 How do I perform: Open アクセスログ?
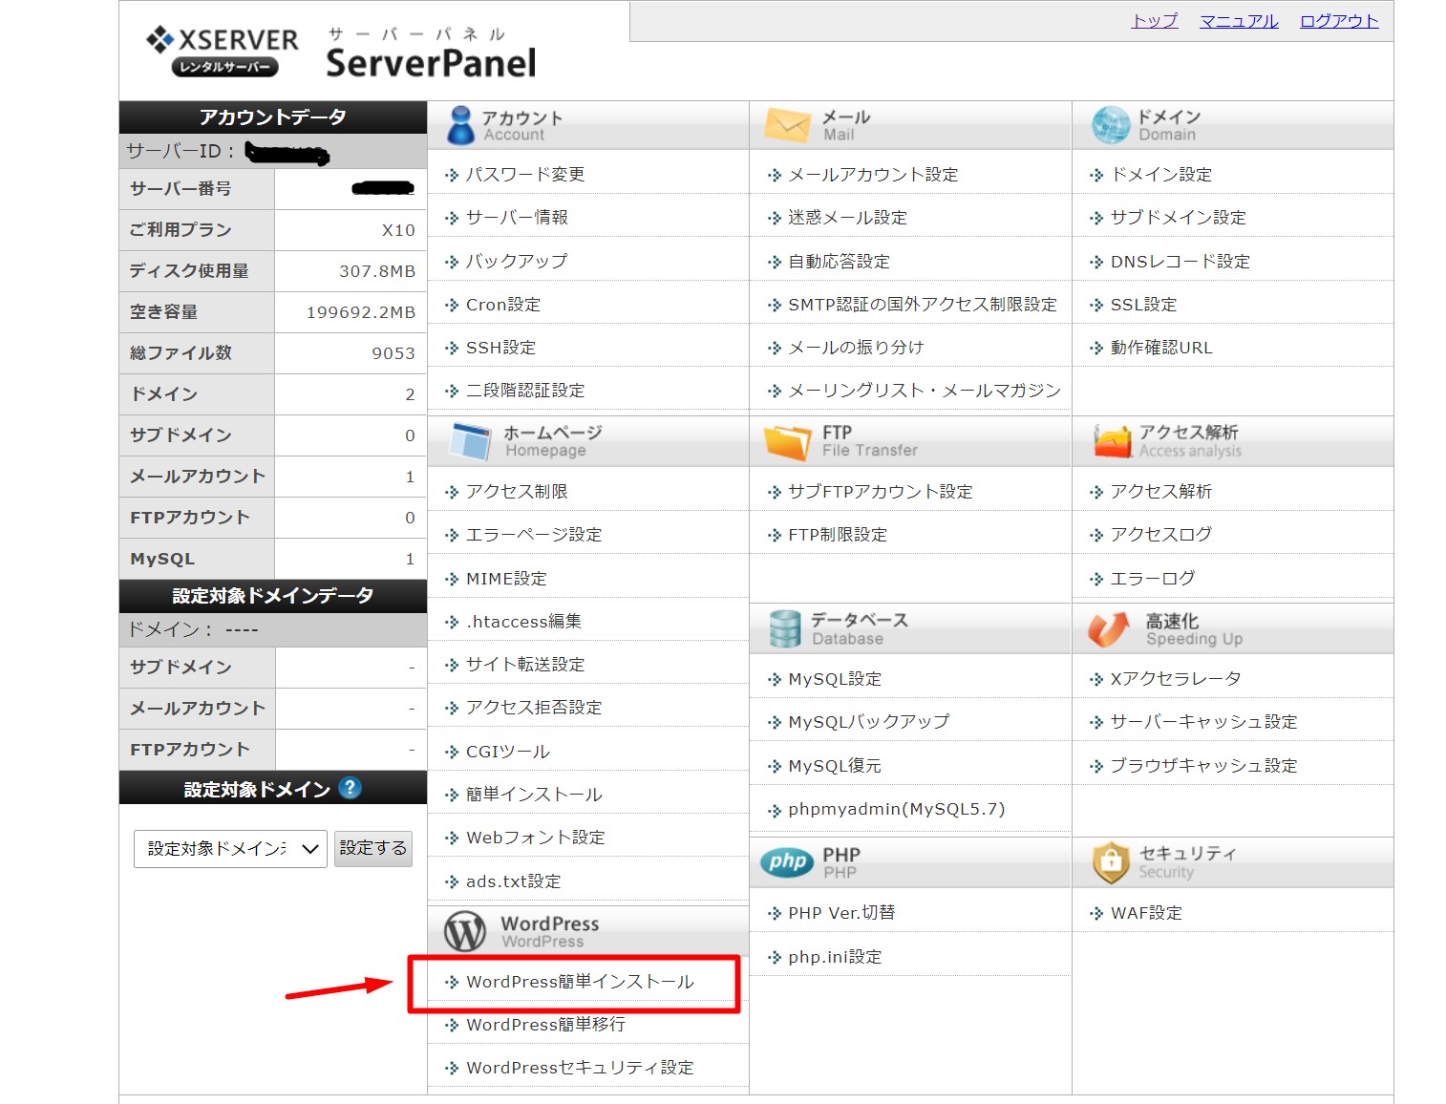tap(1160, 535)
